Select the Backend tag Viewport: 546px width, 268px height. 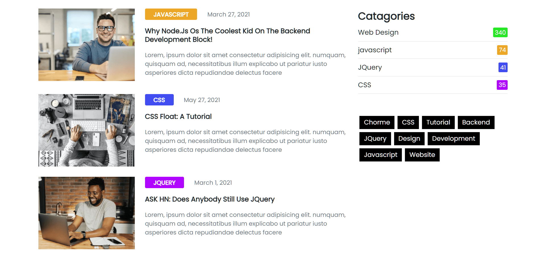[x=476, y=122]
